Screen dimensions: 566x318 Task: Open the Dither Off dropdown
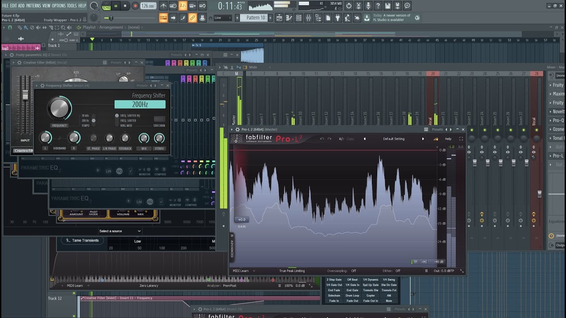(x=398, y=271)
